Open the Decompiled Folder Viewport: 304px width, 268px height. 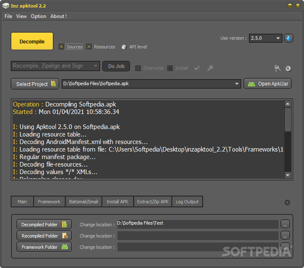(x=44, y=225)
